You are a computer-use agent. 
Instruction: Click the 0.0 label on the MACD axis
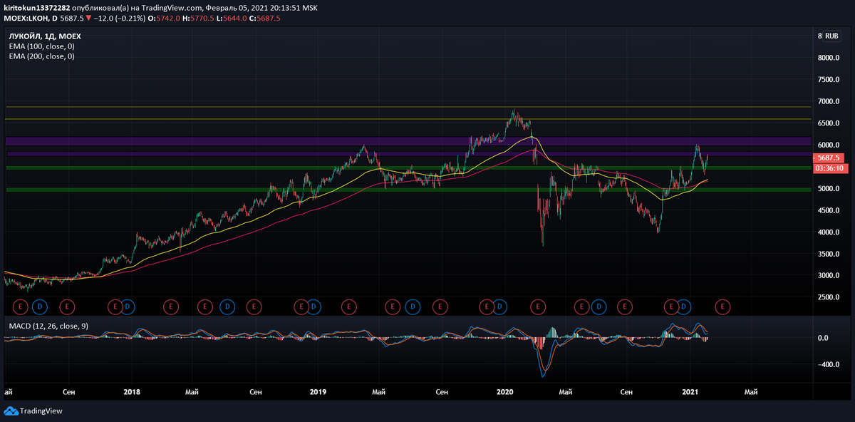point(823,338)
